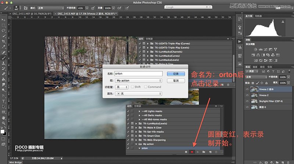Click the 记录 (Record) button in dialog
Screen dimensions: 294x164
point(175,74)
